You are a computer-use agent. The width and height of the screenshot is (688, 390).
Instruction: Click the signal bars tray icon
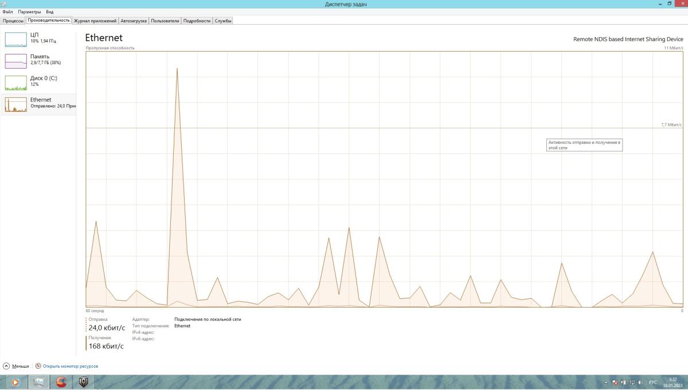coord(623,382)
